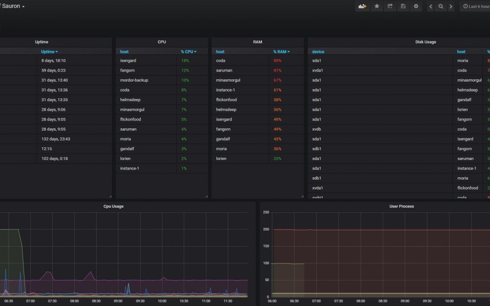Open the Uptime panel title menu

coord(42,42)
